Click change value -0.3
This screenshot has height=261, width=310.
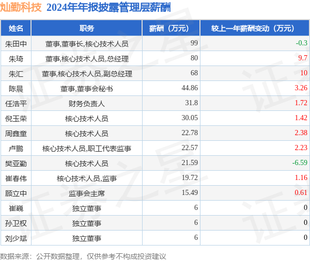click(302, 43)
